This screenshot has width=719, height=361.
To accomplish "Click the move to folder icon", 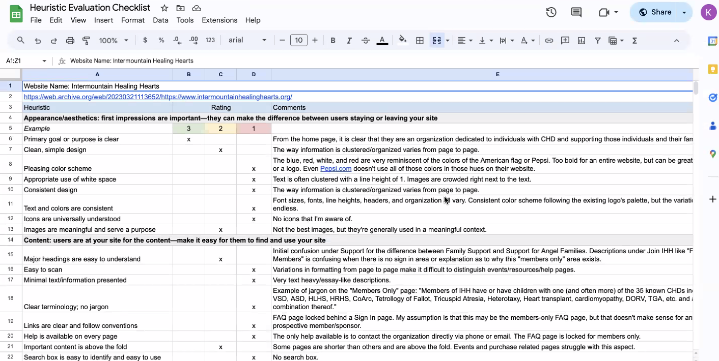I will coord(180,8).
